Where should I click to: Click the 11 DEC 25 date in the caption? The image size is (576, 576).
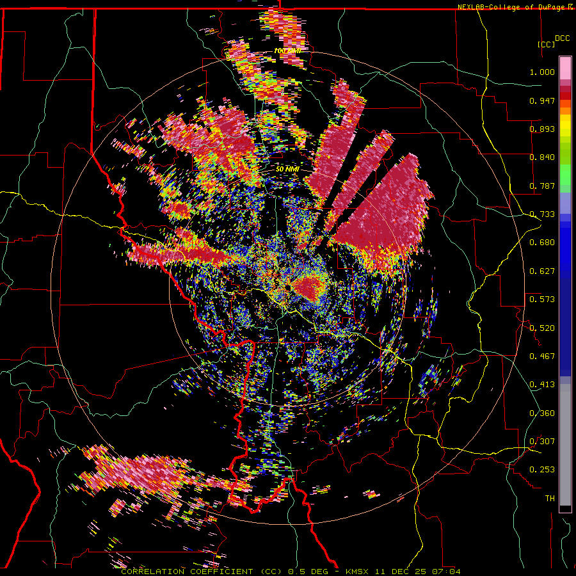coord(401,572)
